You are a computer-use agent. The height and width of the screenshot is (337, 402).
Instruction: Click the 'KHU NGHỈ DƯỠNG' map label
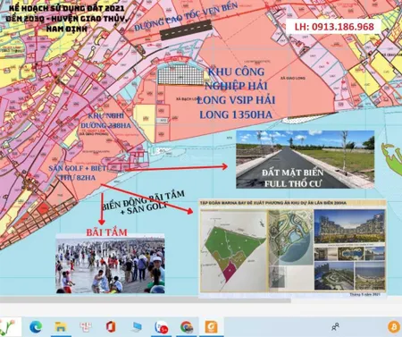105,121
